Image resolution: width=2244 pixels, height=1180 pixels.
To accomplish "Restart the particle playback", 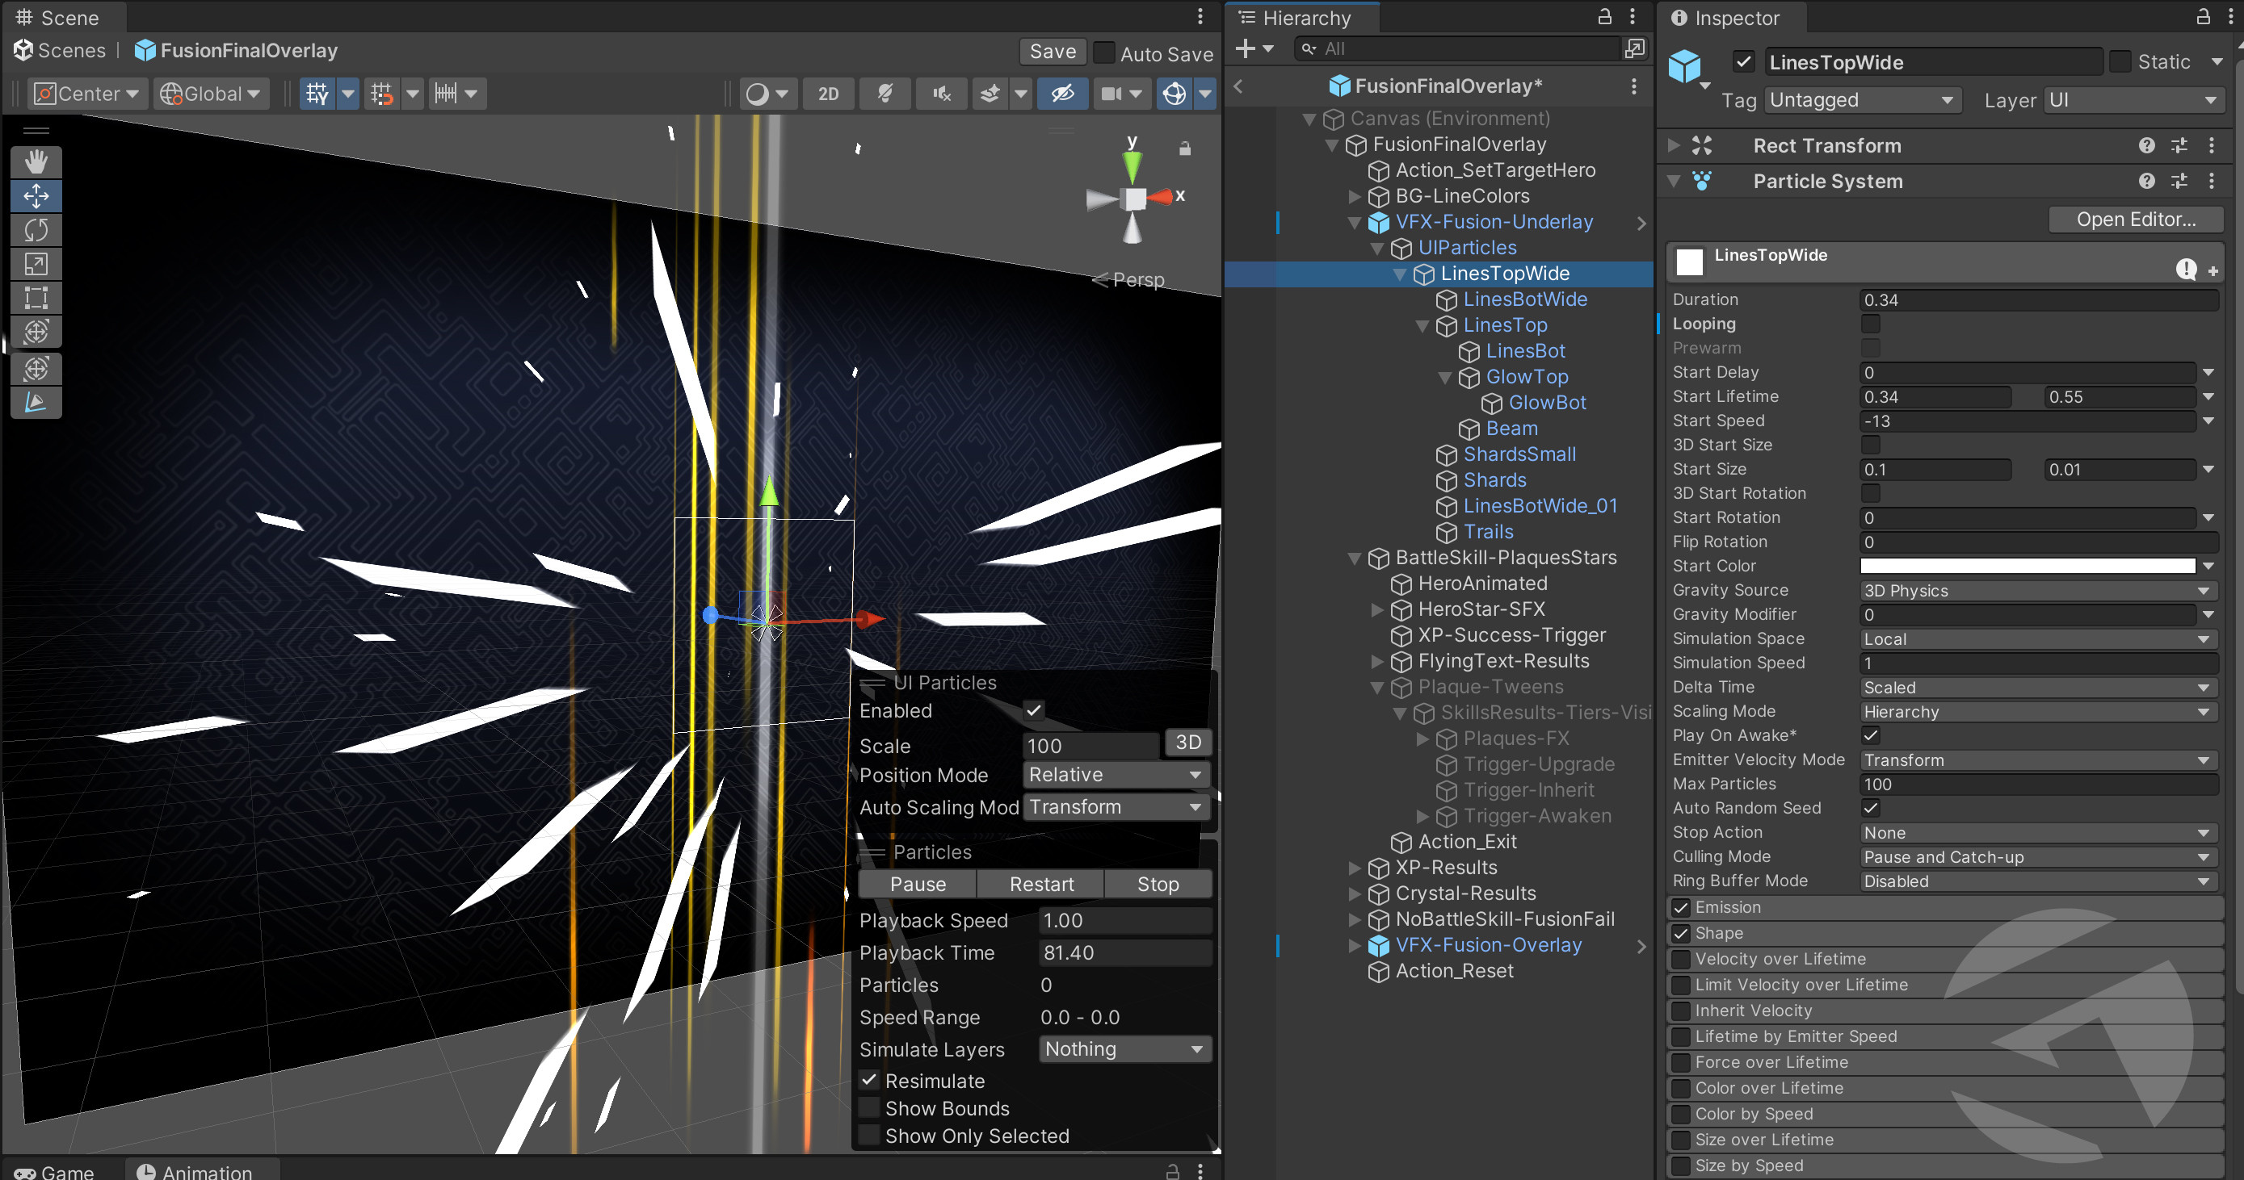I will click(1040, 884).
